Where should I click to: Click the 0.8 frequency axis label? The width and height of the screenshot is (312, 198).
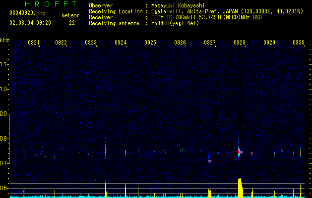4,139
